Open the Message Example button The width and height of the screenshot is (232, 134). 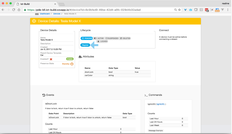[156, 130]
